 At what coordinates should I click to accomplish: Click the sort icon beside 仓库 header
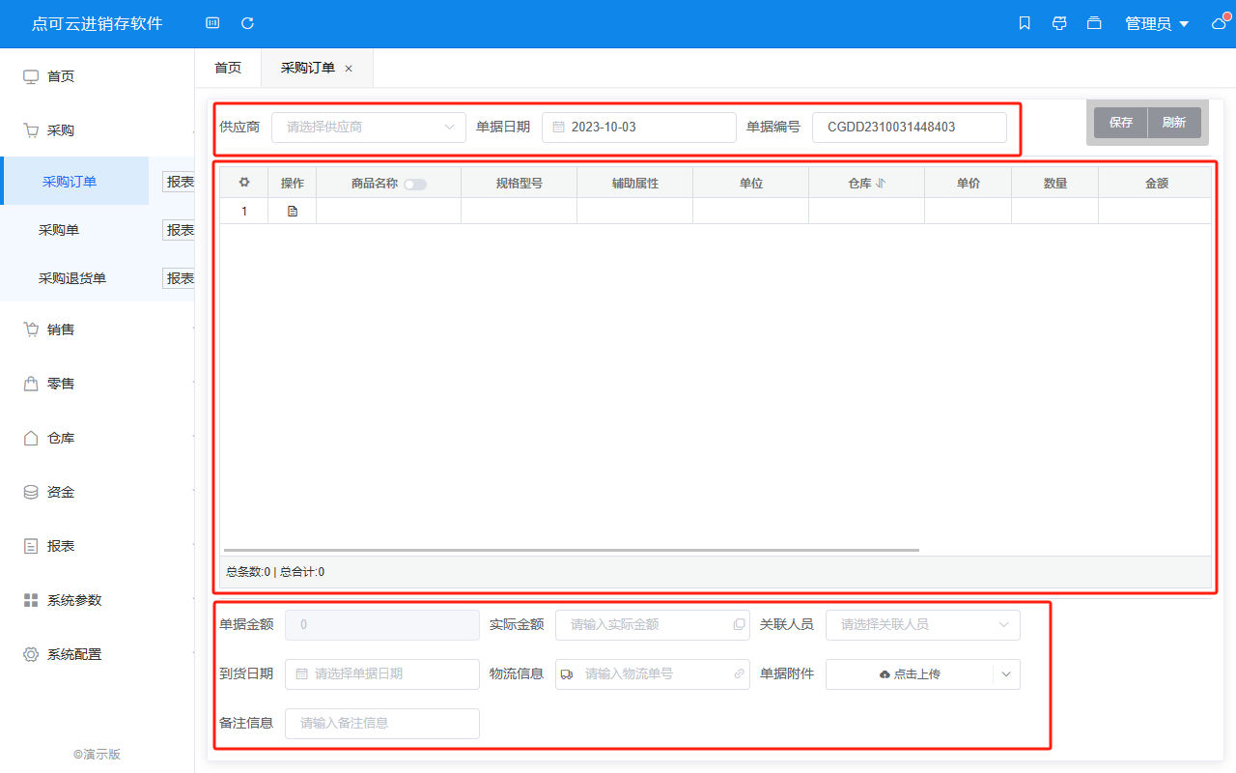click(881, 183)
